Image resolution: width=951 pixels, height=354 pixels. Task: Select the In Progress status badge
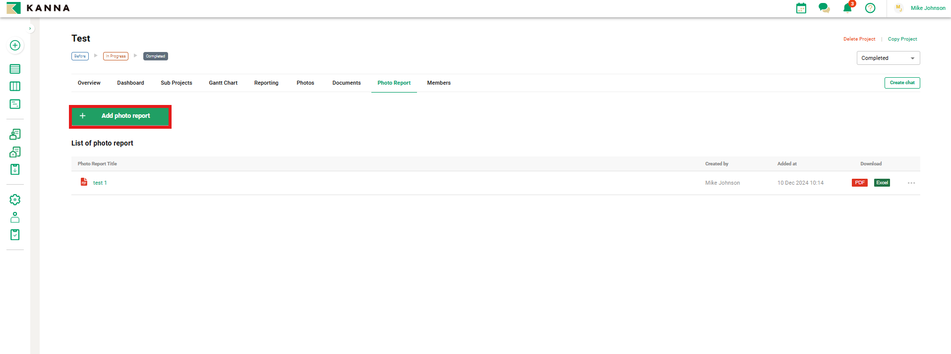pyautogui.click(x=116, y=56)
